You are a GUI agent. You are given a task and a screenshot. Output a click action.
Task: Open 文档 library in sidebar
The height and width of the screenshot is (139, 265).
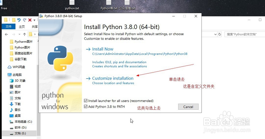click(x=15, y=98)
